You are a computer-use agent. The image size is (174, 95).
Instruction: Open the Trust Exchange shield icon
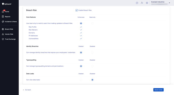3,39
